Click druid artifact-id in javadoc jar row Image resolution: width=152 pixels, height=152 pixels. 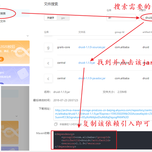(146, 78)
